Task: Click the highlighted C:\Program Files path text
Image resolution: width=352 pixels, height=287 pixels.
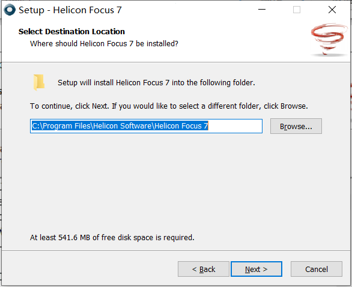Action: 120,126
